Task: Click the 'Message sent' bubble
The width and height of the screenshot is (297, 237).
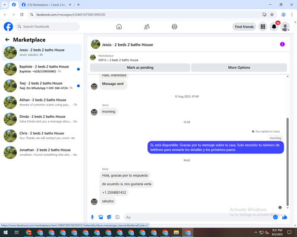Action: coord(113,84)
